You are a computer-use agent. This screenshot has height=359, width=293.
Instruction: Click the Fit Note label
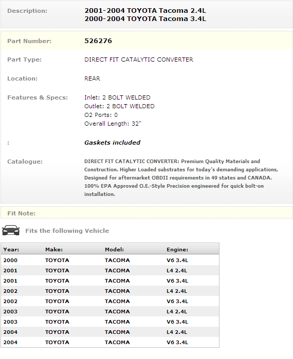(22, 213)
